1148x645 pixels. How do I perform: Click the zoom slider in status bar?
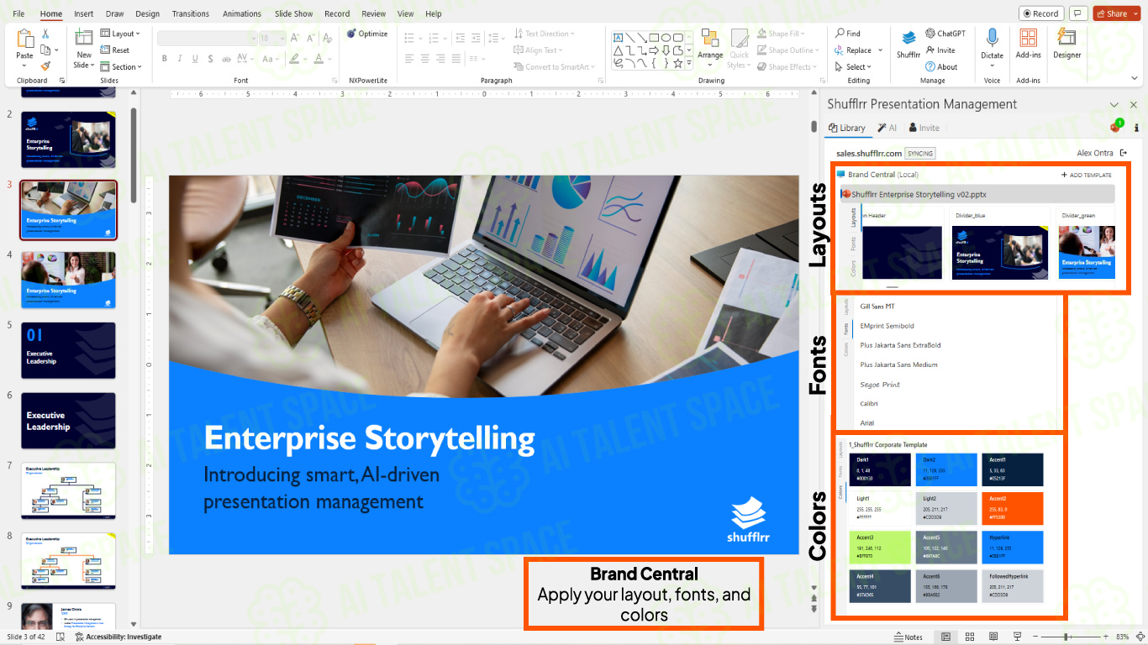tap(1072, 637)
